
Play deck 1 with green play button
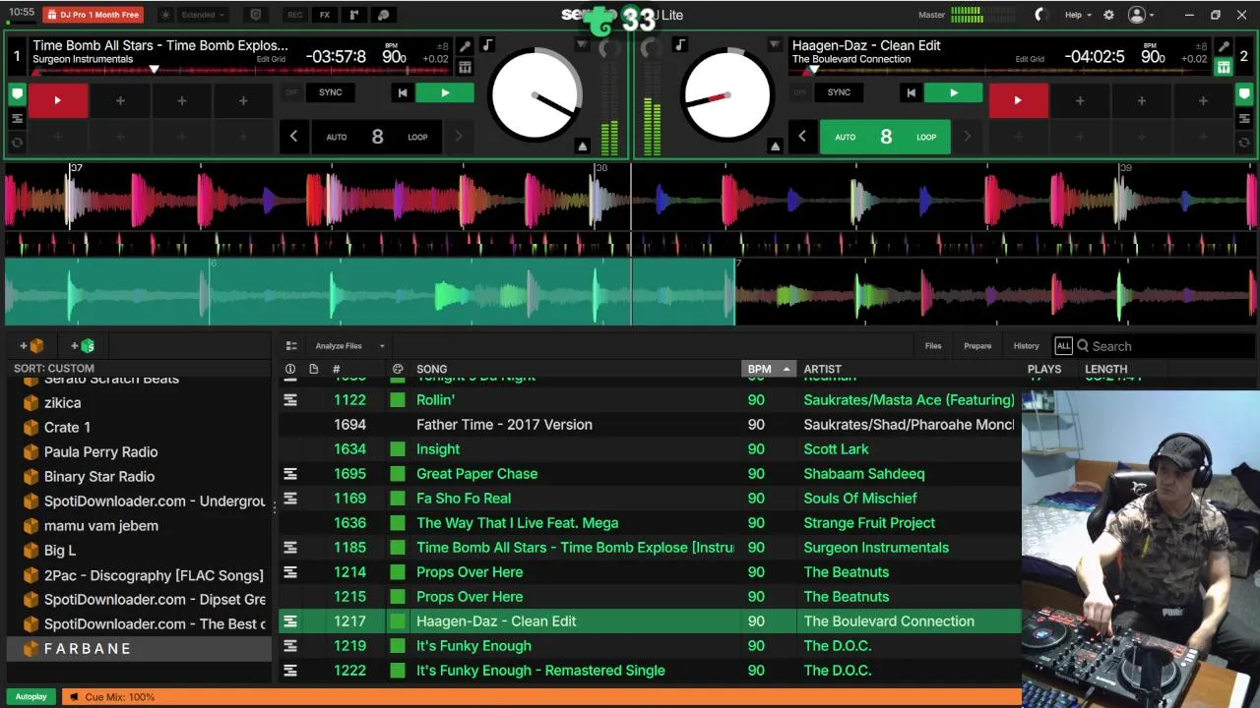click(x=445, y=92)
